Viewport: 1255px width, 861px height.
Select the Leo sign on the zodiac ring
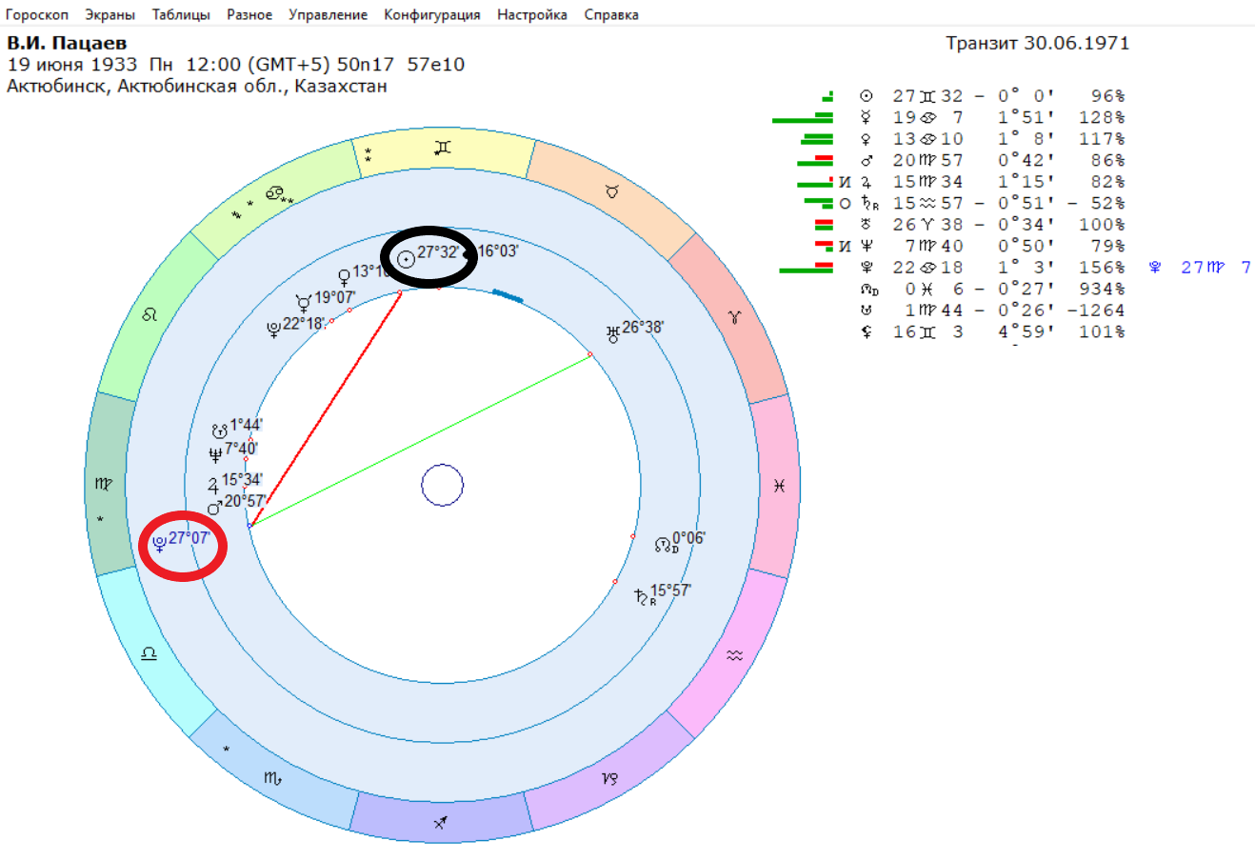coord(149,315)
